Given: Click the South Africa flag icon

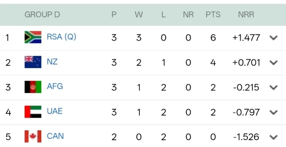Looking at the screenshot, I should [x=33, y=37].
